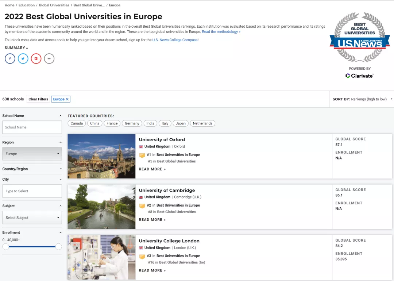Focus the School Name input field

click(32, 127)
